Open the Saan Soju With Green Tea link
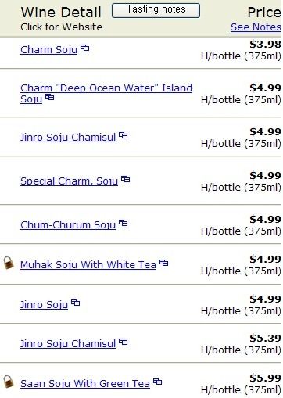 85,383
